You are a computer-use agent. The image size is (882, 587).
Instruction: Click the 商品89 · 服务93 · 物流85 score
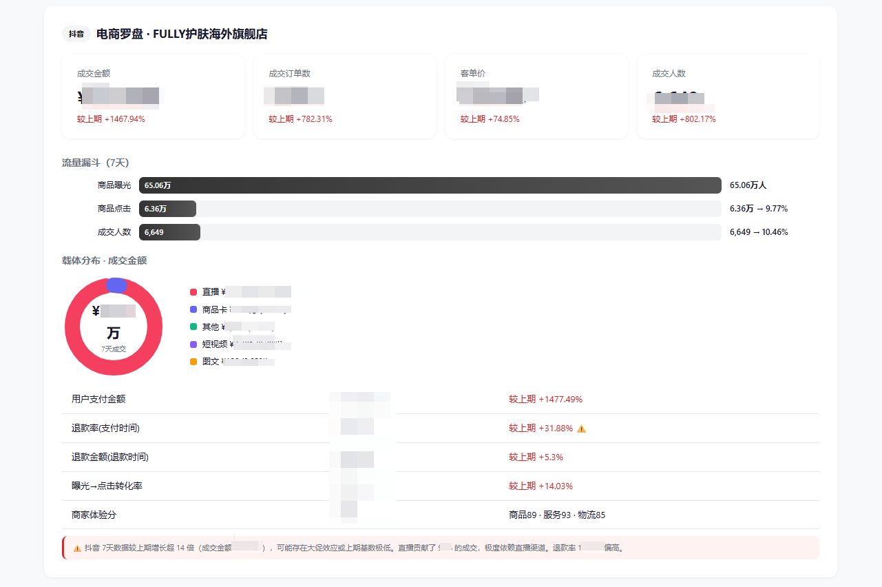(x=557, y=515)
